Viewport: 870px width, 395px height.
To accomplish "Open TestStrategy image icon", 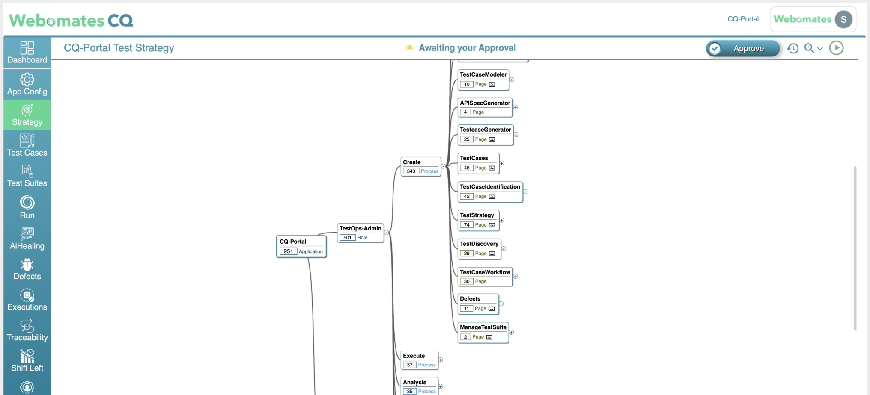I will (492, 225).
